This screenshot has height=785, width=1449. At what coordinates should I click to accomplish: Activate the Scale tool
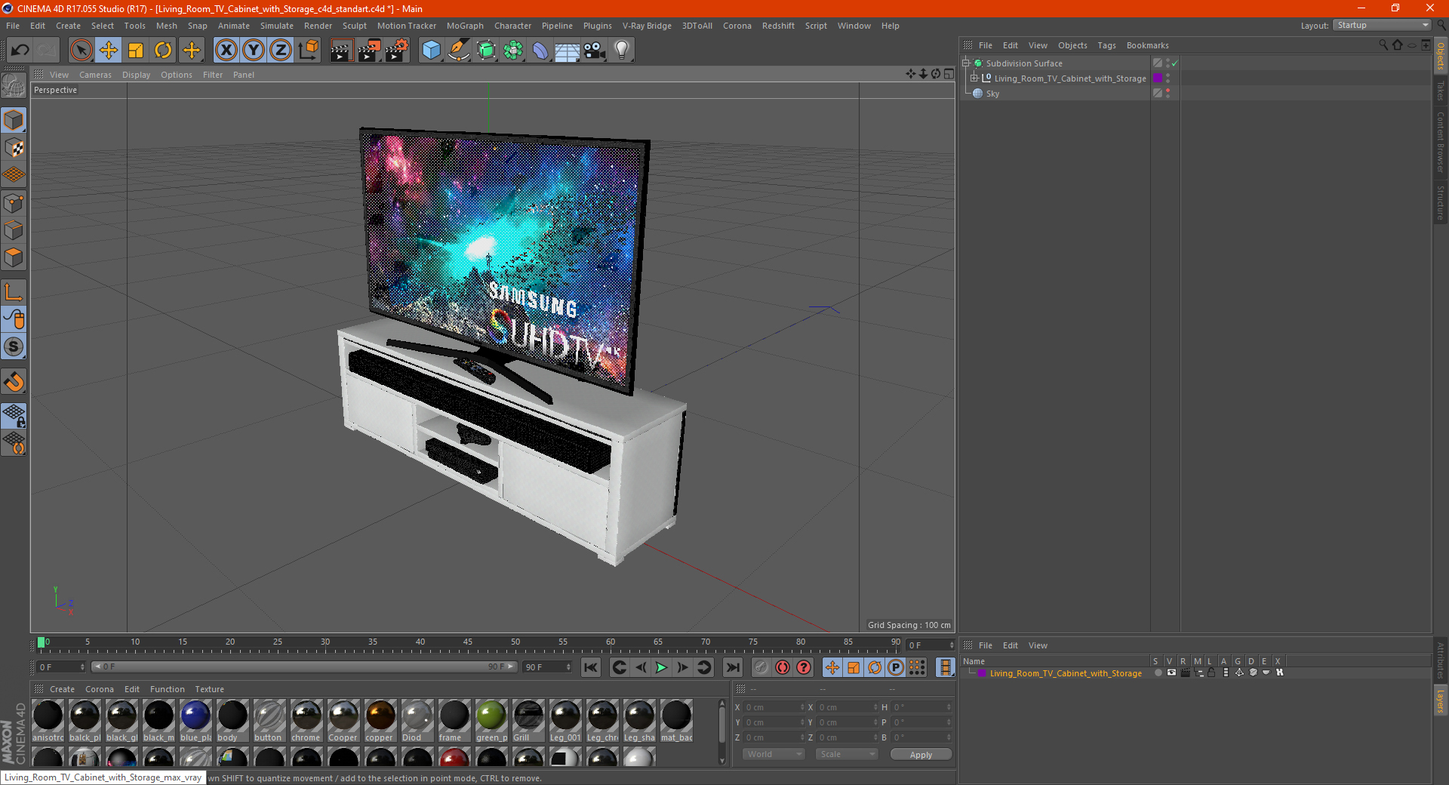coord(136,51)
